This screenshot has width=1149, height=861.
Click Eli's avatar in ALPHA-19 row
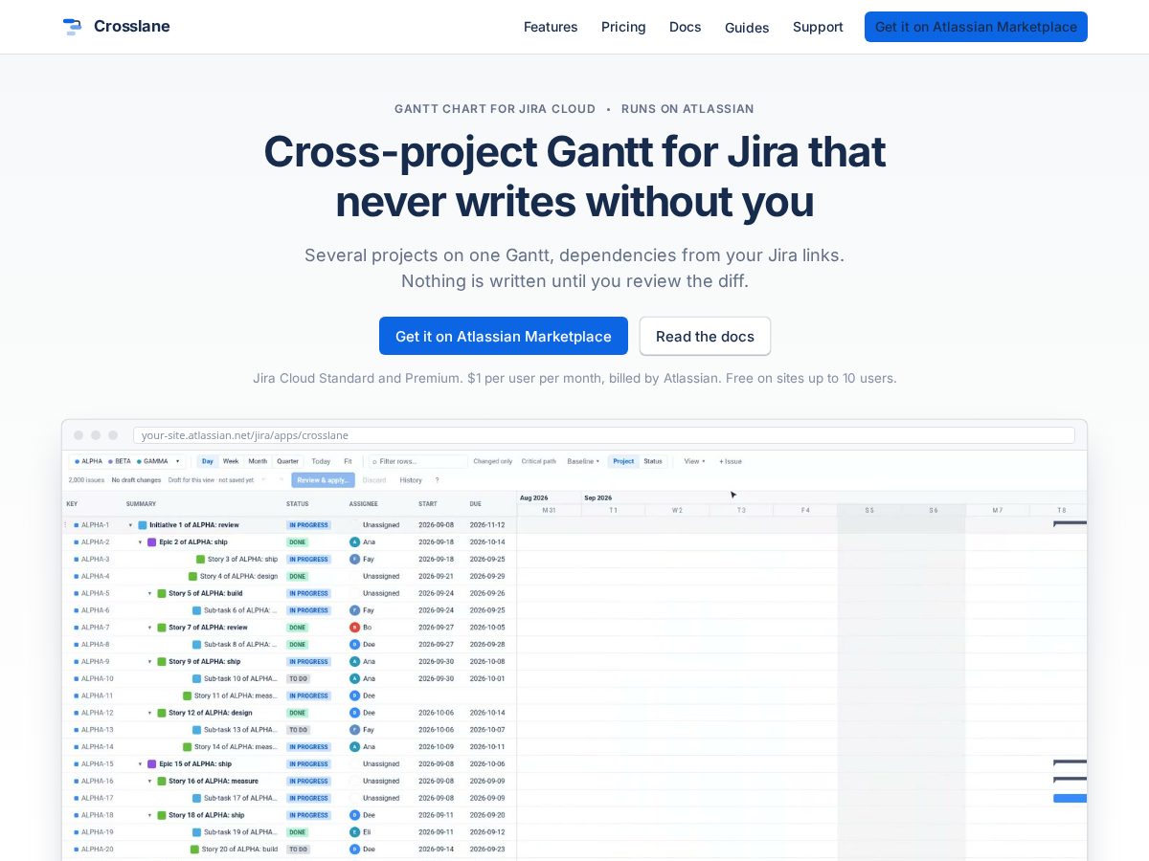(x=355, y=832)
